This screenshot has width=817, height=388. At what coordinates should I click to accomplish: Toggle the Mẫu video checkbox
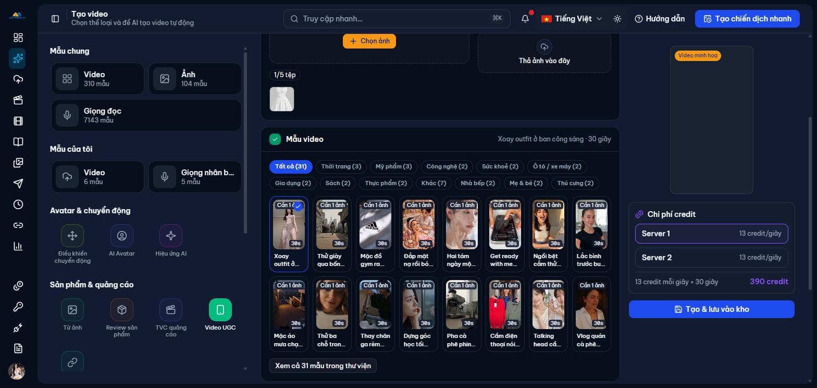tap(275, 139)
